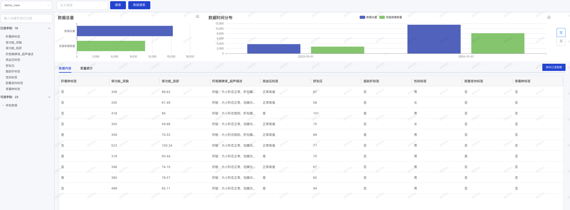570x210 pixels.
Task: Switch time granularity to 年
Action: (x=561, y=33)
